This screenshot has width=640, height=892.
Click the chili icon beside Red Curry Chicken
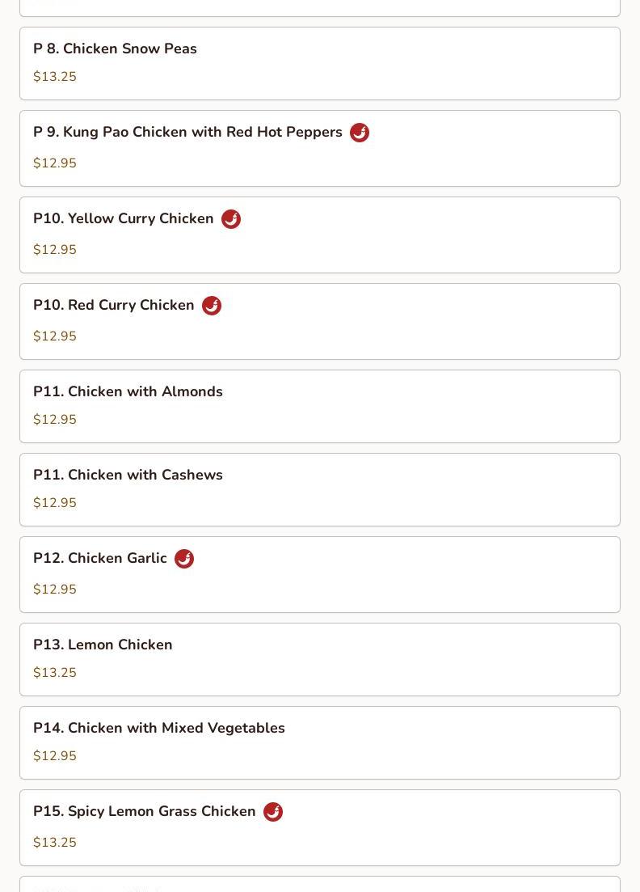pos(212,306)
